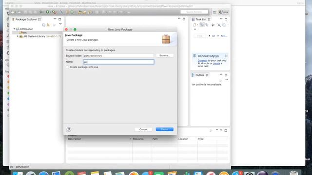Cancel the New Java Package dialog
The width and height of the screenshot is (312, 175).
[143, 129]
